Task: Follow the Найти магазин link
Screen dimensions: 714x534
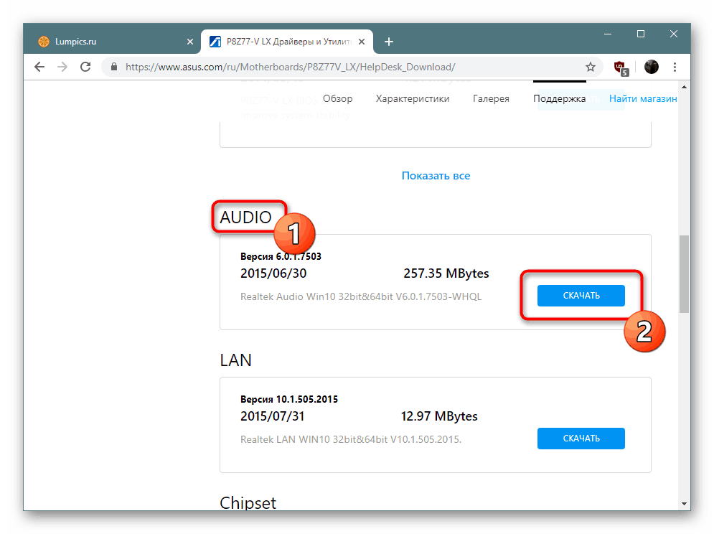Action: 643,99
